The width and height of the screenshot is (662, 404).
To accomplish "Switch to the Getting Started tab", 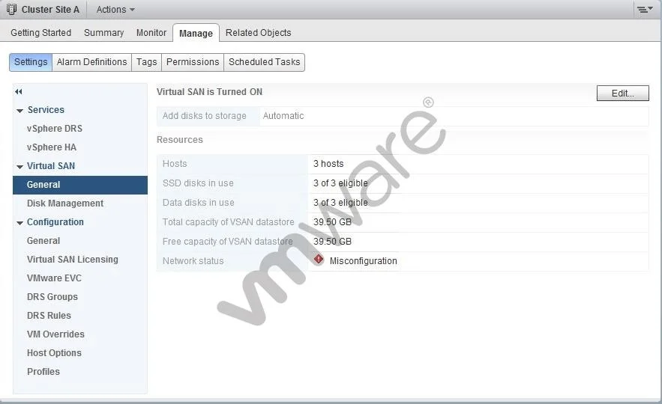I will tap(41, 32).
